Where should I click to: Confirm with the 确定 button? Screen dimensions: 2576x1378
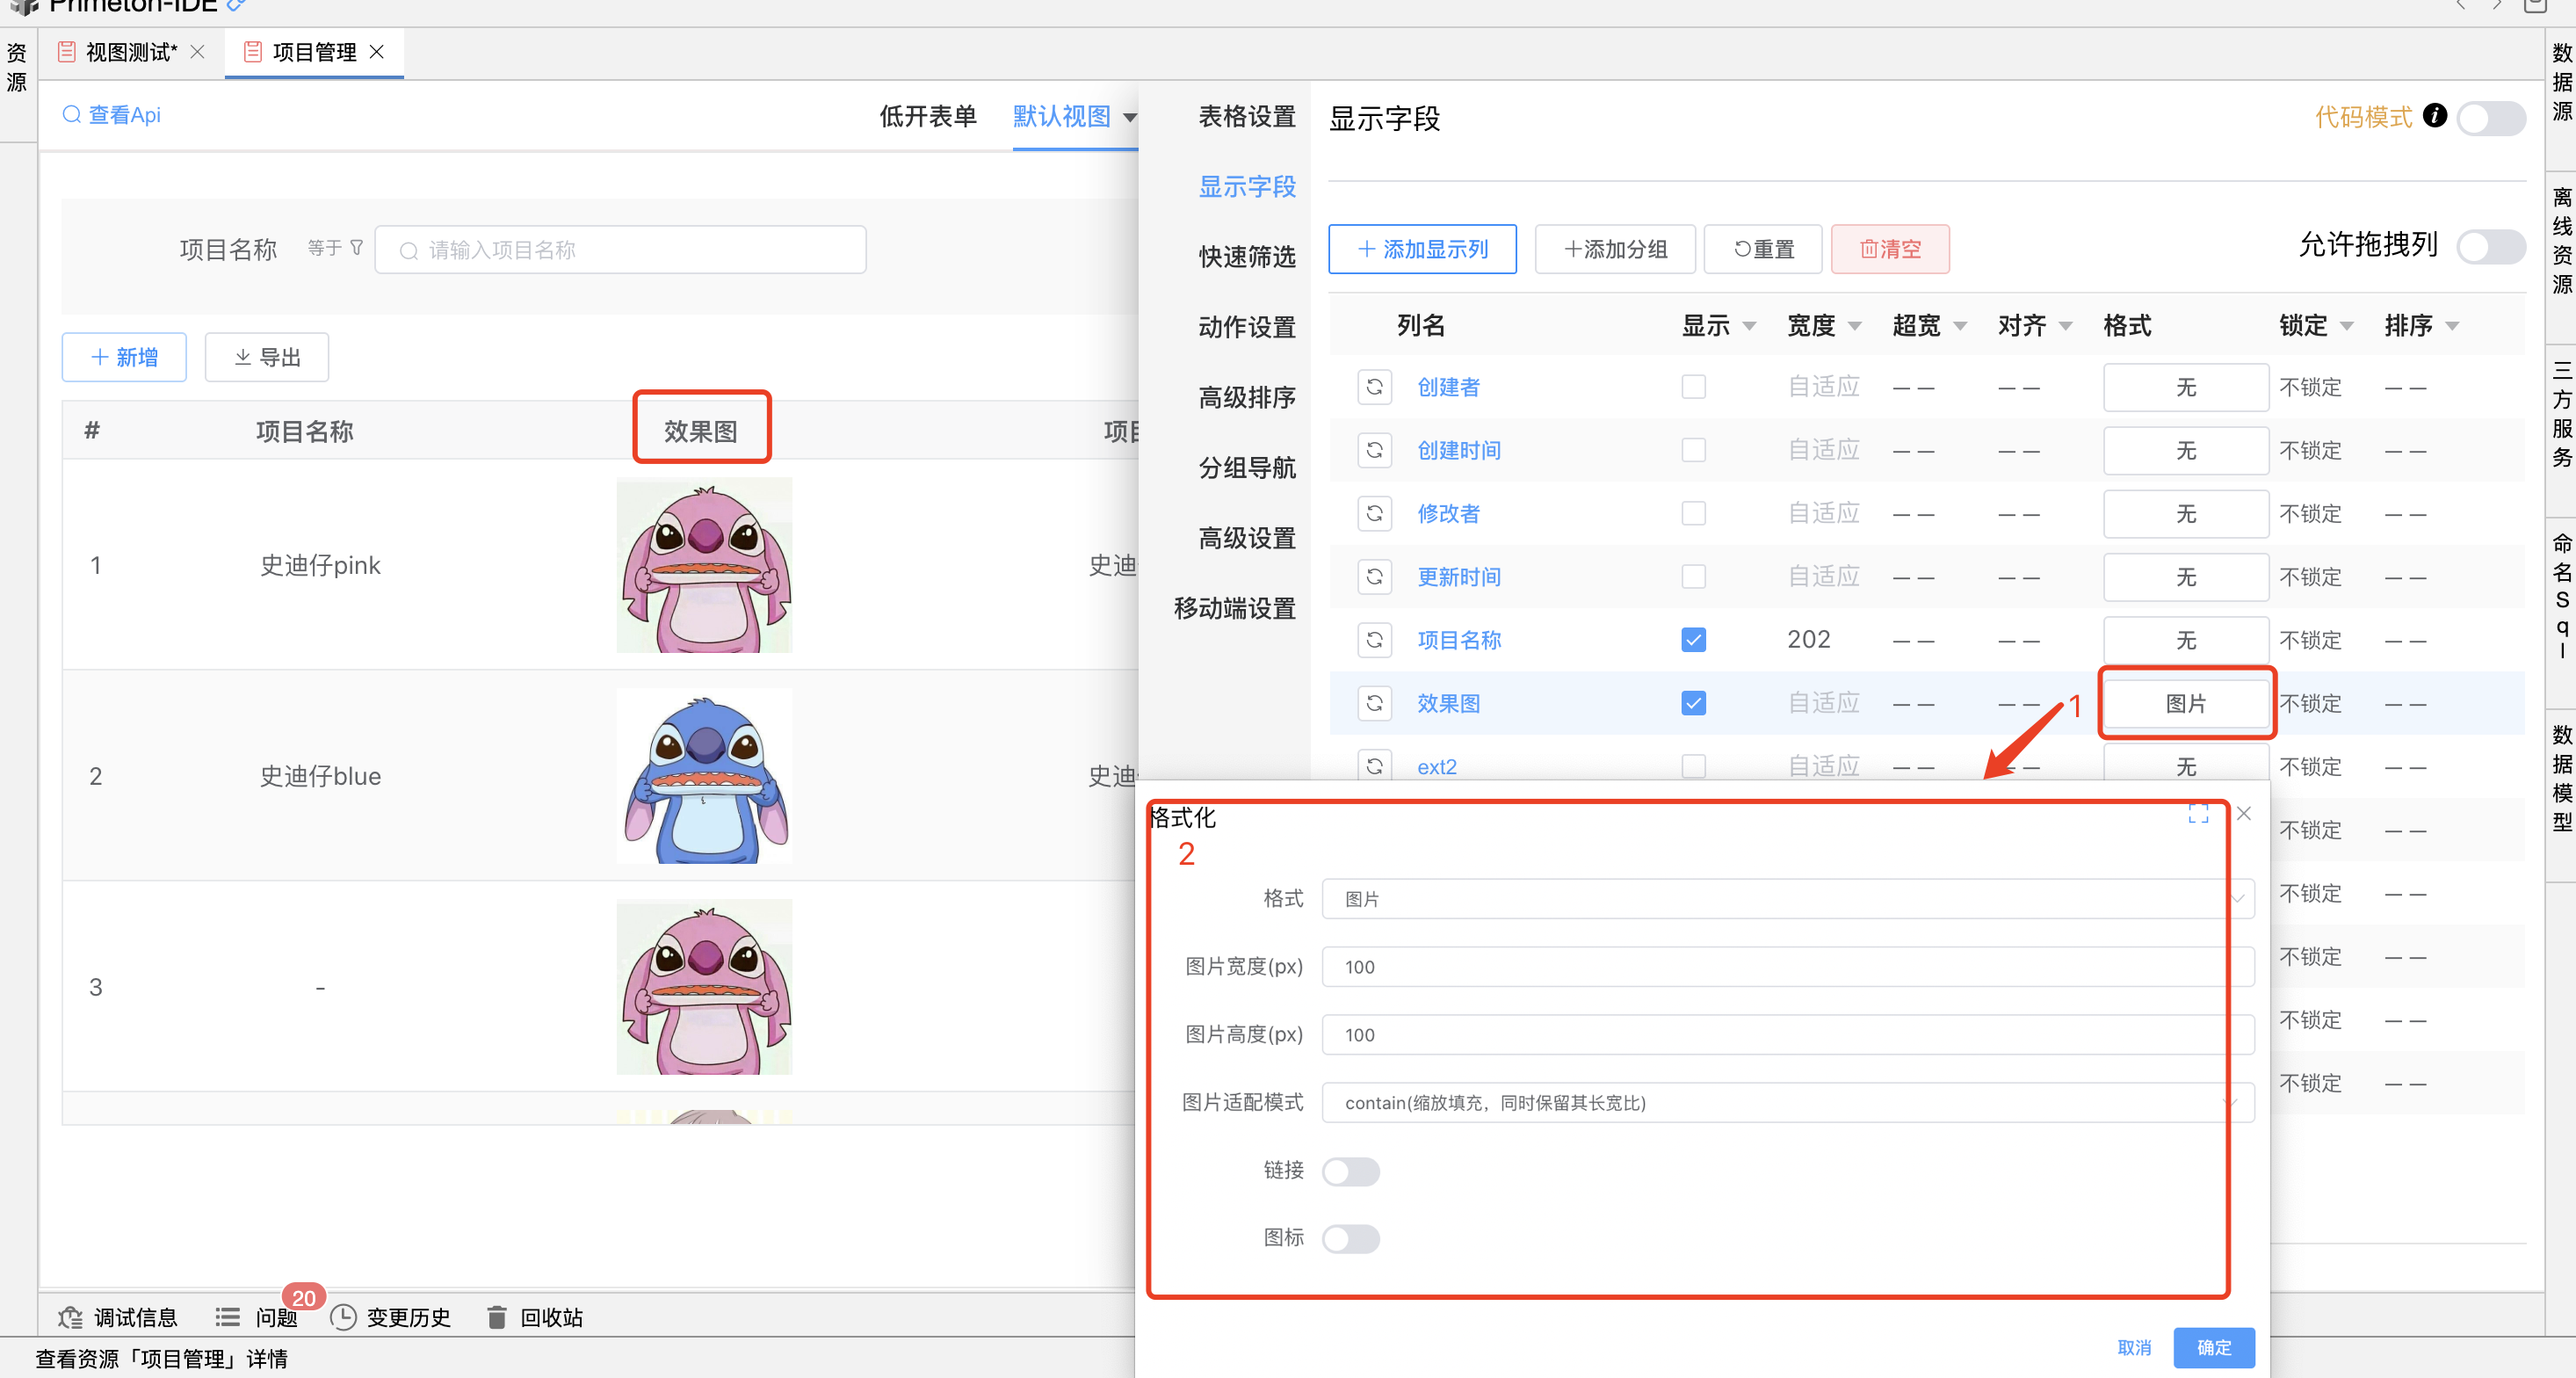2213,1347
